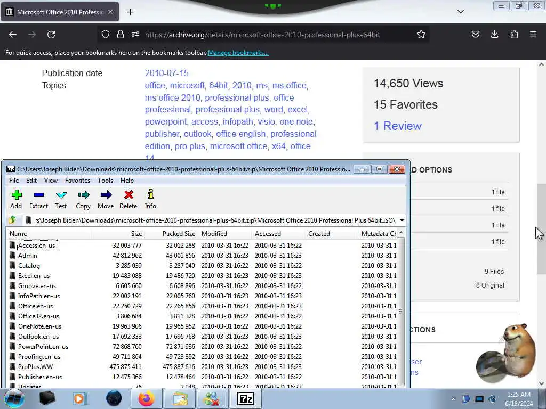Open the 1 Review link

(398, 126)
